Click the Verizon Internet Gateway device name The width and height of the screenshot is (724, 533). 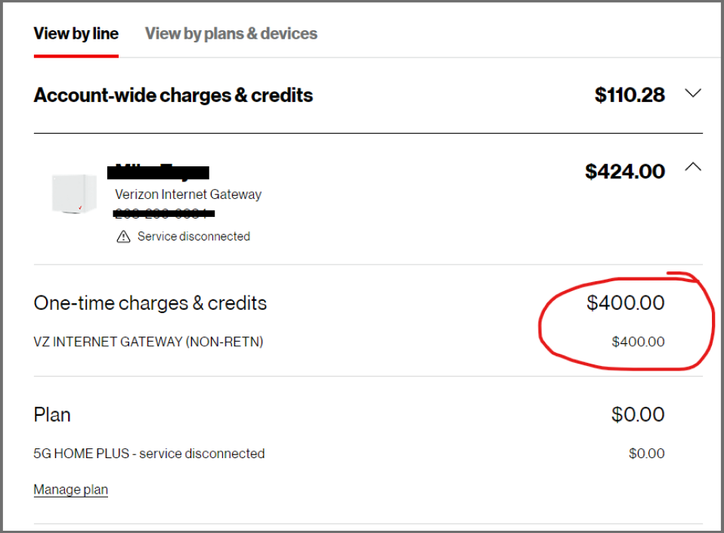(x=187, y=194)
